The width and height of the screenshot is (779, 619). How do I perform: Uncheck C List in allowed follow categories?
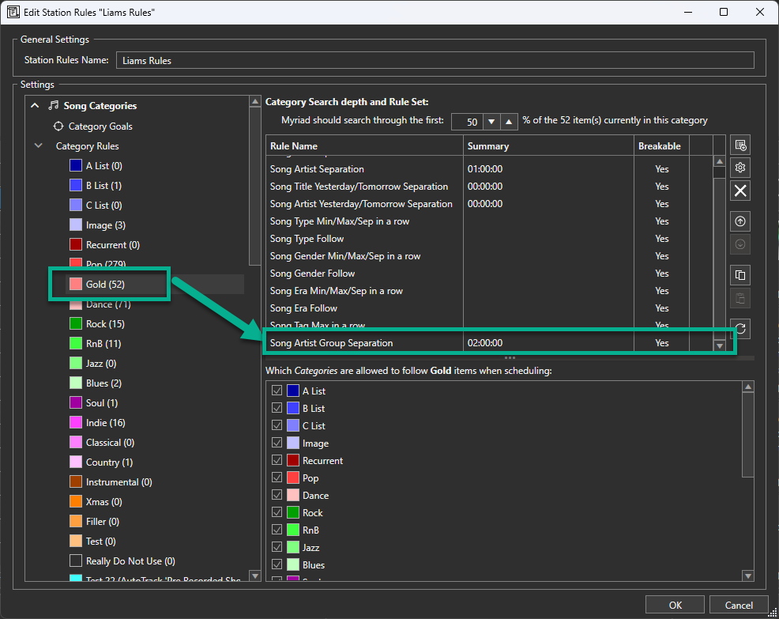click(277, 425)
